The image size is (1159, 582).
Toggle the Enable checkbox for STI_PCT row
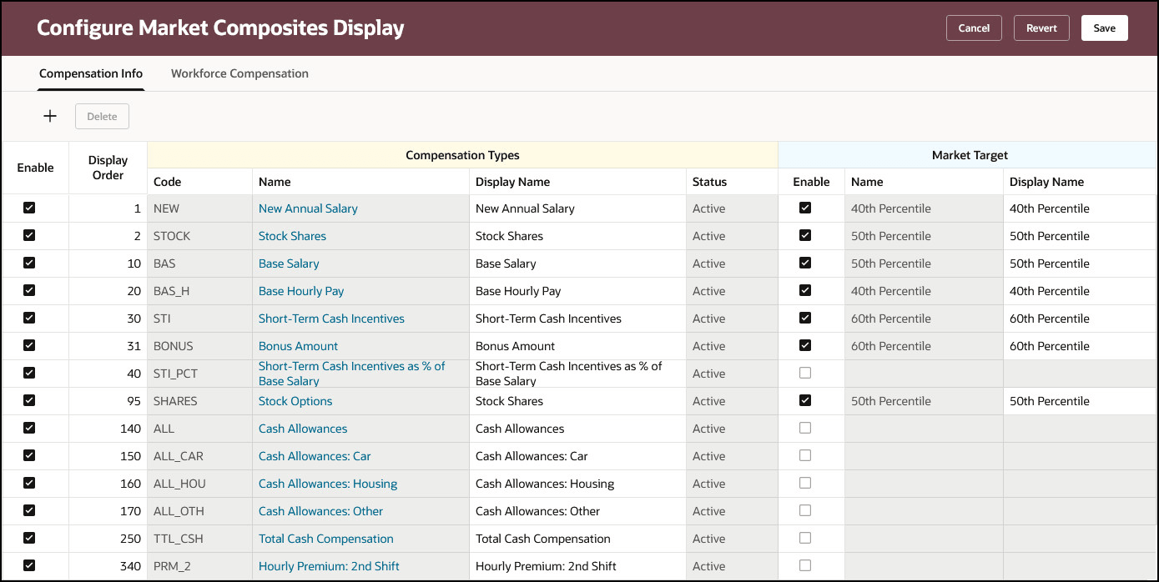click(x=29, y=373)
